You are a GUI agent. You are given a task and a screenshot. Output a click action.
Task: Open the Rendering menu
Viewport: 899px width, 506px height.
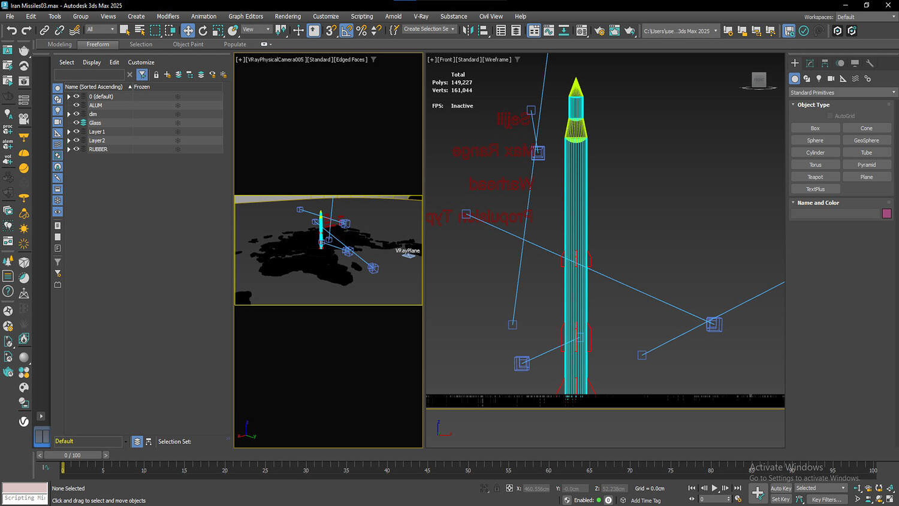point(288,16)
